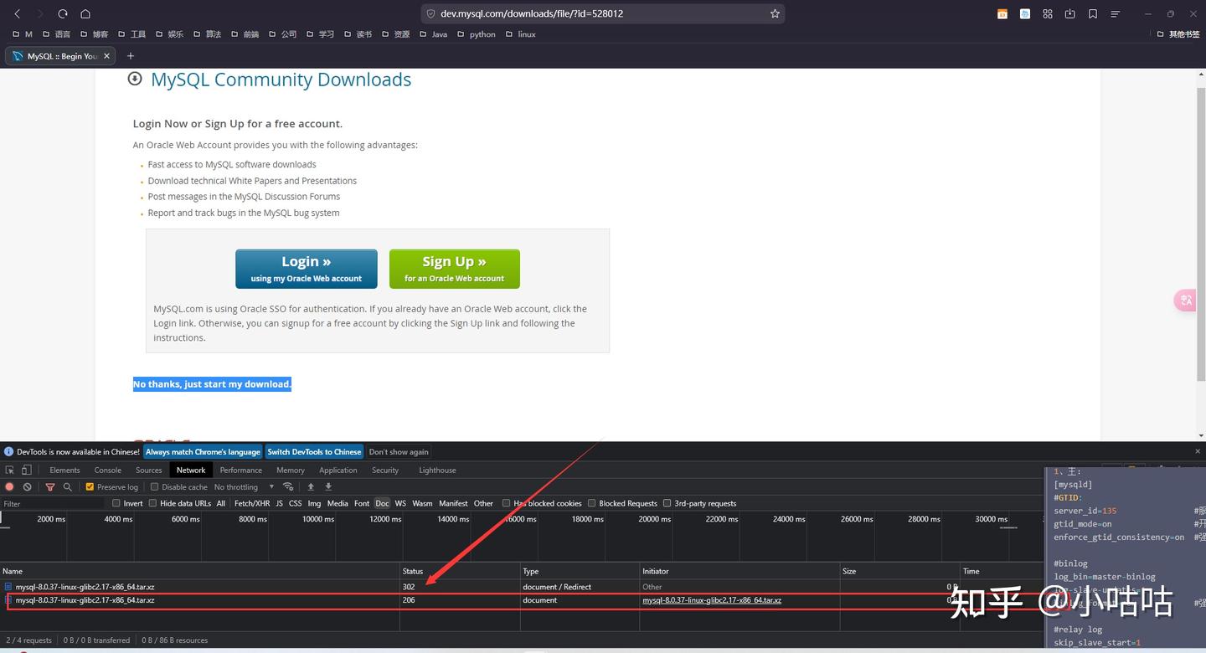This screenshot has height=653, width=1206.
Task: Stop network recording with red record button
Action: pyautogui.click(x=10, y=486)
